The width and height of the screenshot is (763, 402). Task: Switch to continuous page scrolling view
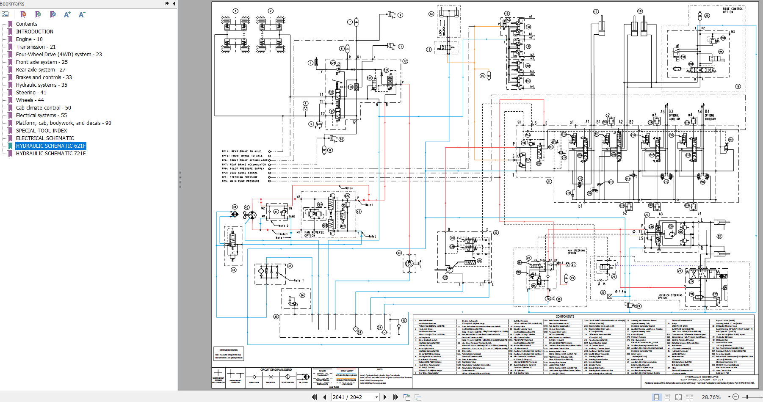coord(667,397)
